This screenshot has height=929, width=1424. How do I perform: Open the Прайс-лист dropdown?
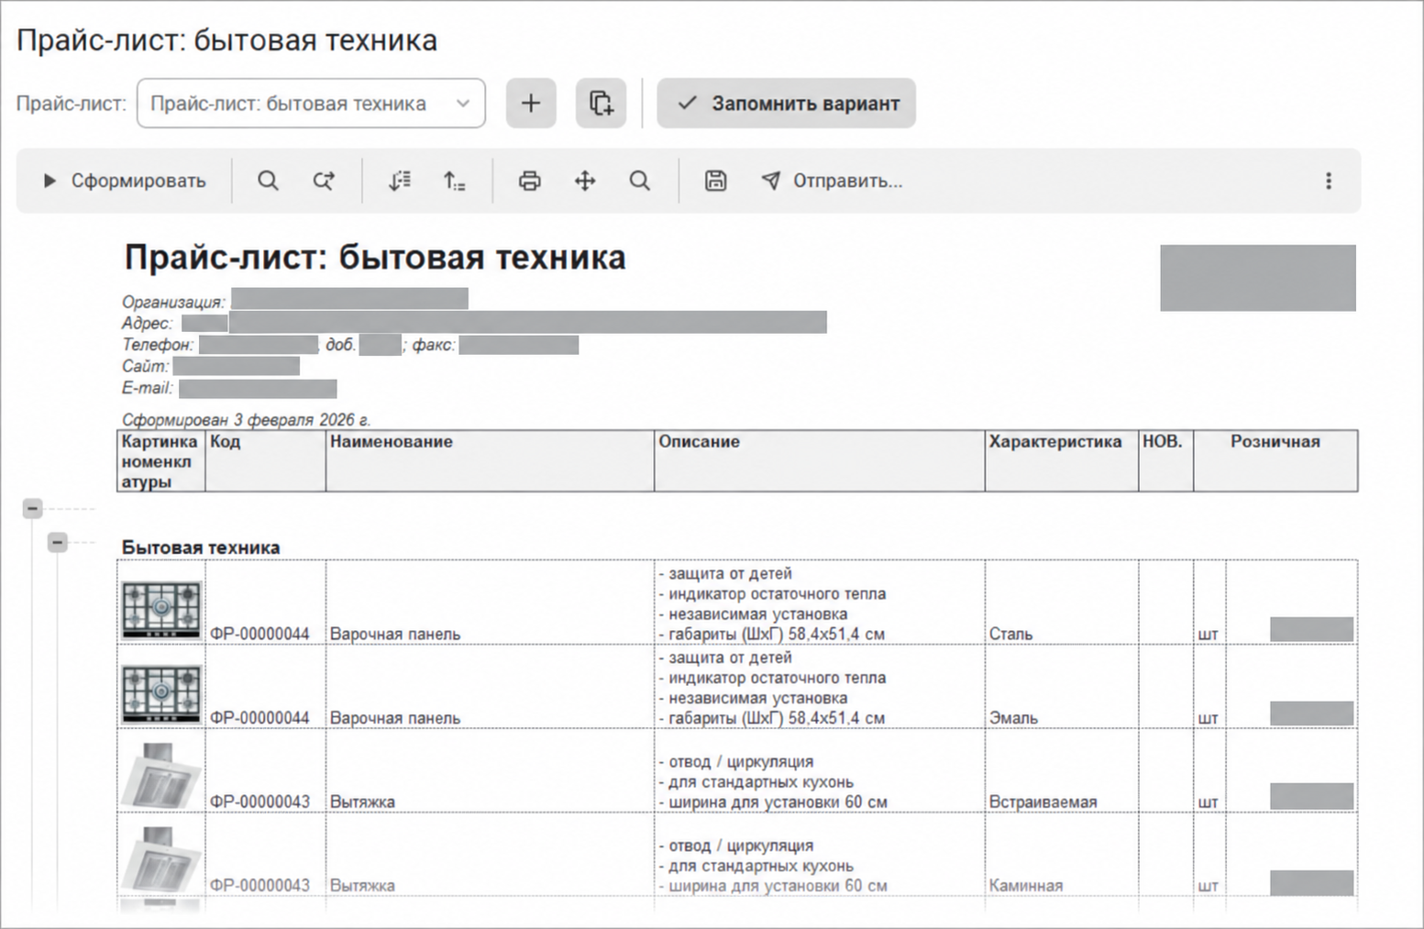pos(311,104)
